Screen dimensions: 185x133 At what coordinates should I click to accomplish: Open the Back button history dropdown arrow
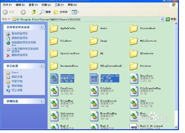tap(17, 12)
